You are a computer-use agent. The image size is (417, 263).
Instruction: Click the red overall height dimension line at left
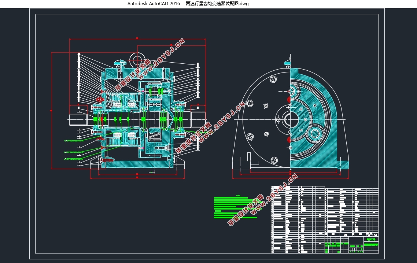[51, 111]
